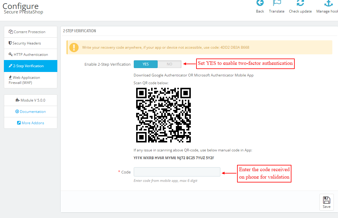The height and width of the screenshot is (218, 338).
Task: Click the Check update refresh icon
Action: (300, 3)
